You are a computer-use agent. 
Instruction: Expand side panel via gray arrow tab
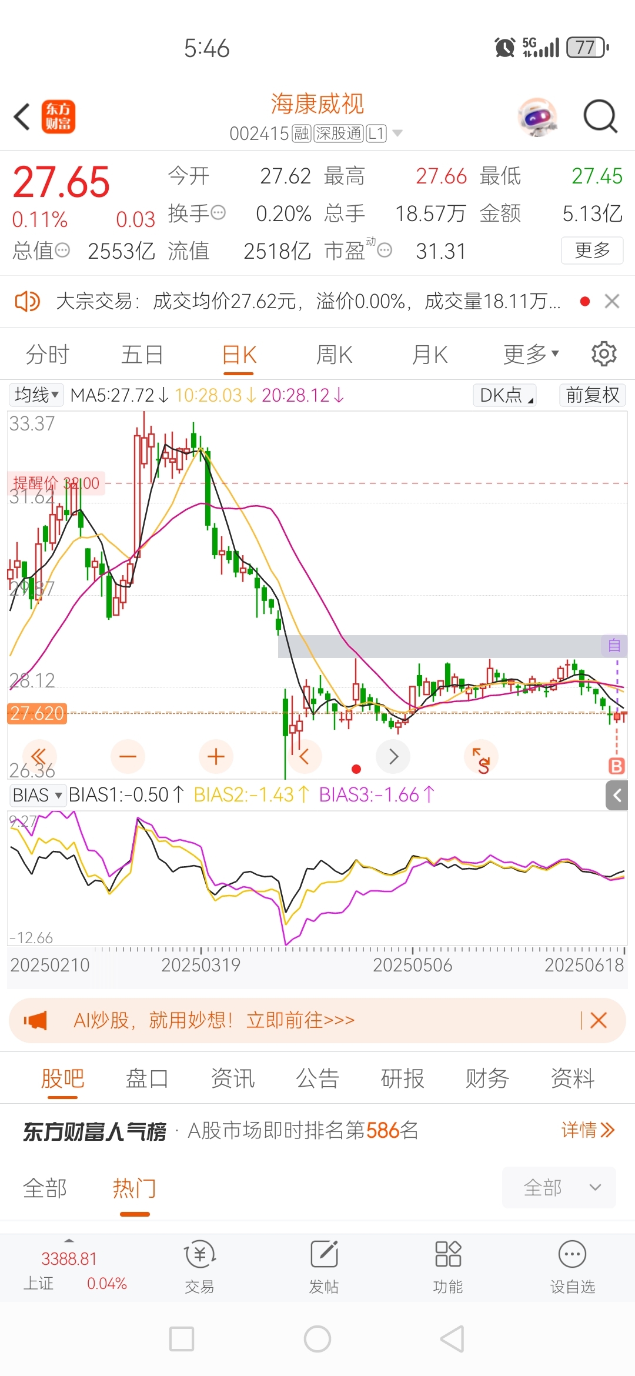(x=617, y=796)
